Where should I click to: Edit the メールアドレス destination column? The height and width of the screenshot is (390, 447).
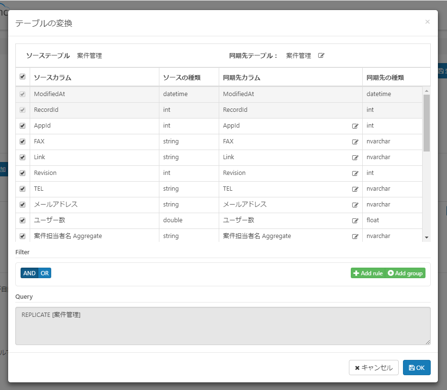tap(355, 205)
